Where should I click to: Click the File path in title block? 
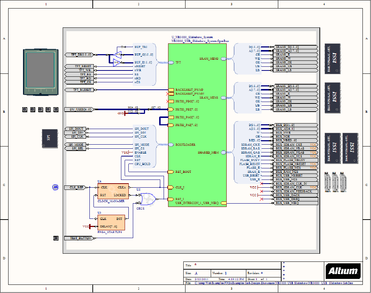274,283
